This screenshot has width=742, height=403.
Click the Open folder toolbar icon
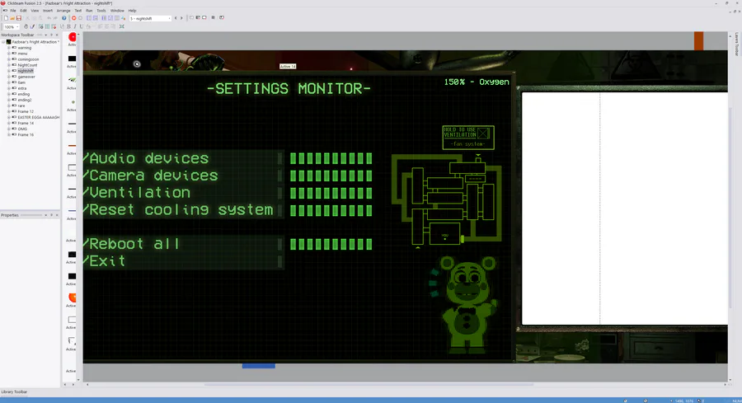(x=12, y=18)
